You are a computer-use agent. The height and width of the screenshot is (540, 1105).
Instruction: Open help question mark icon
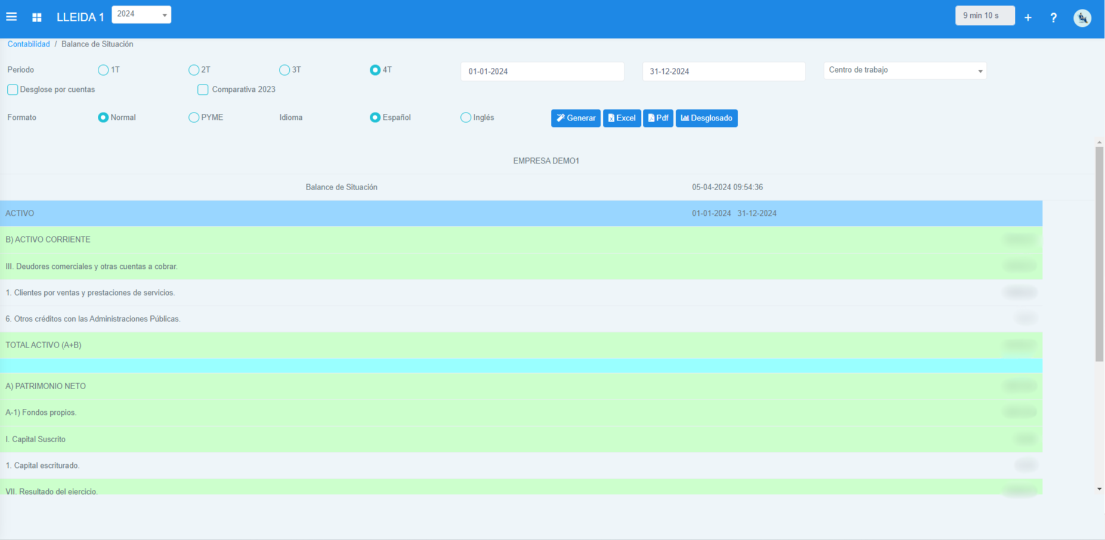pos(1054,18)
